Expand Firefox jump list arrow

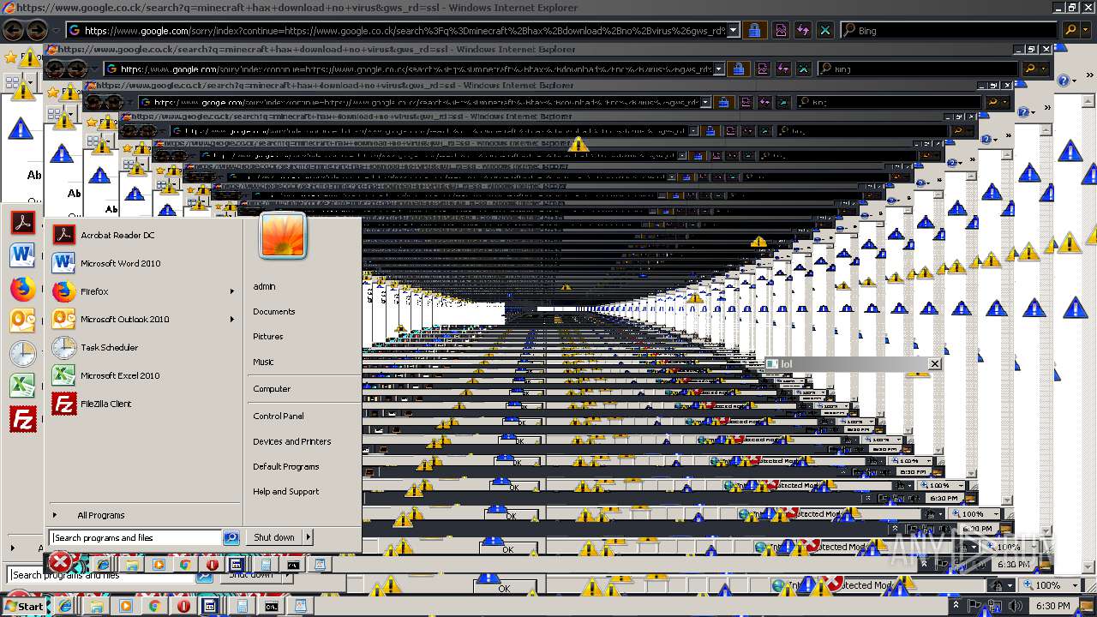point(232,291)
